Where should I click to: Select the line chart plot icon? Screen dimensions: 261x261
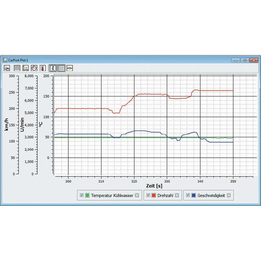(x=26, y=68)
